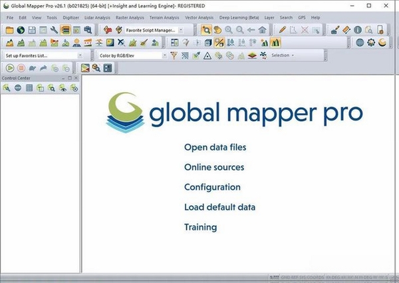Open the Help menu
The height and width of the screenshot is (283, 399).
coord(315,17)
